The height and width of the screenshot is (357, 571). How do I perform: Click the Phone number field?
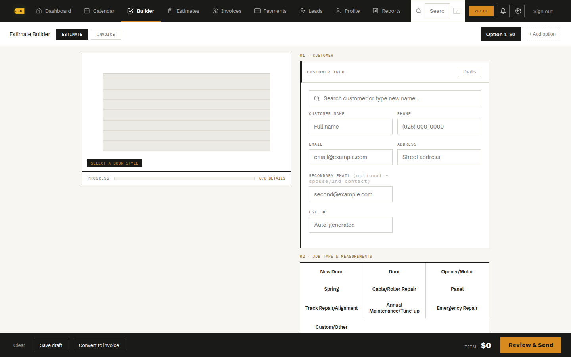point(439,127)
